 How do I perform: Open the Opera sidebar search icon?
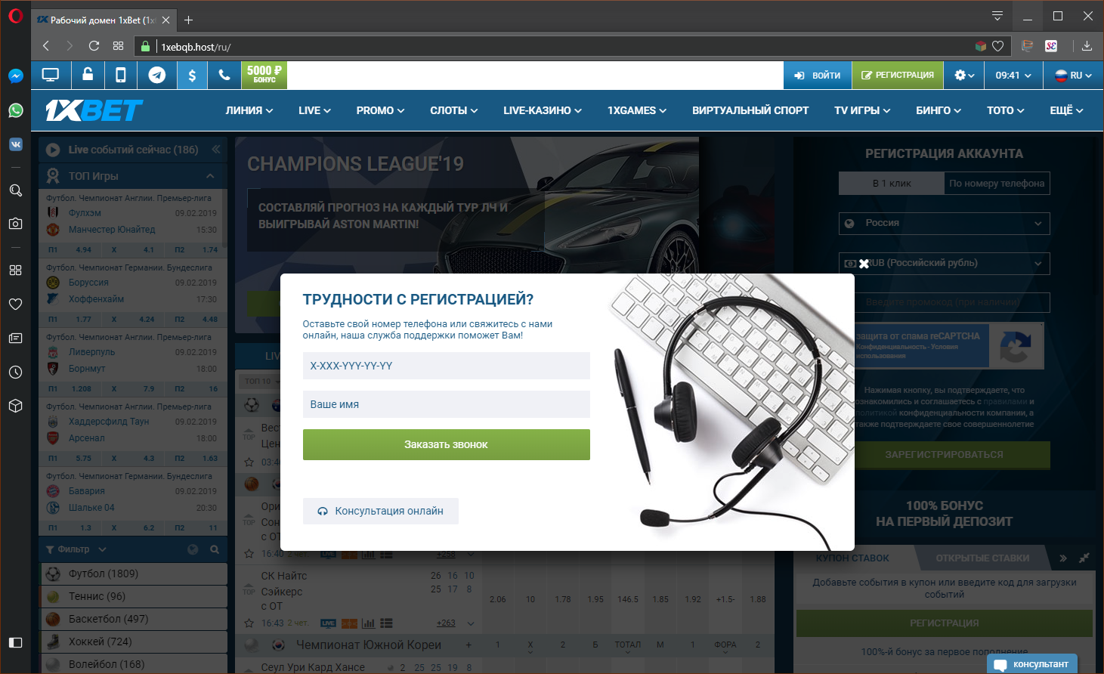(15, 190)
